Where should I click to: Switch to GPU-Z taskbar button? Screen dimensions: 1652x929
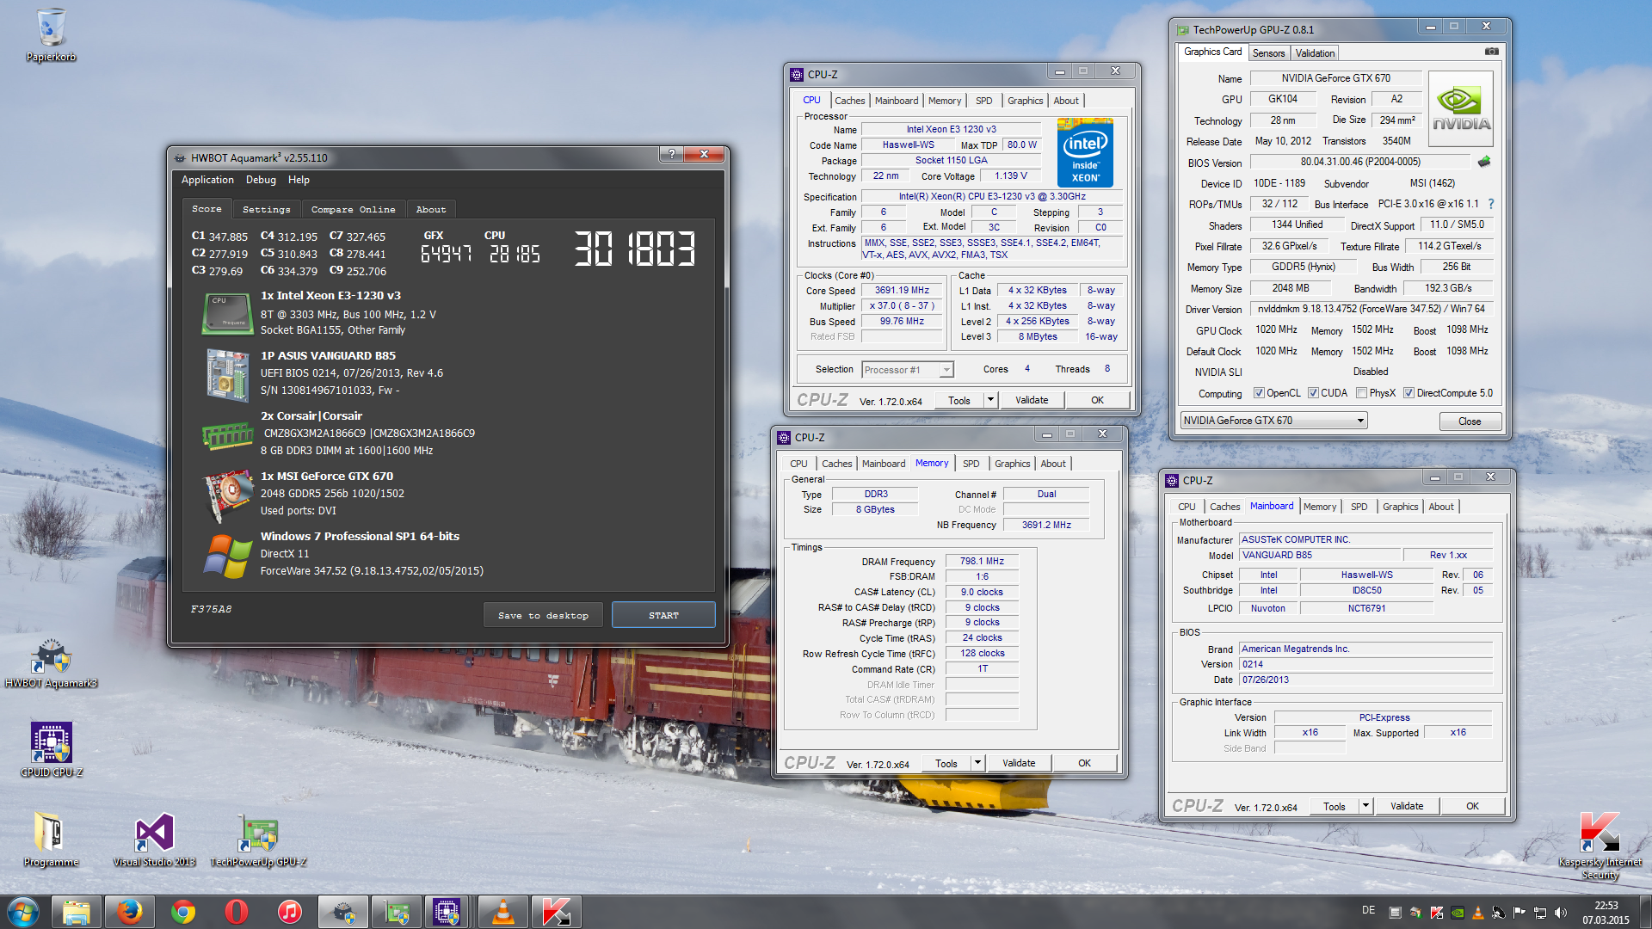[x=397, y=912]
